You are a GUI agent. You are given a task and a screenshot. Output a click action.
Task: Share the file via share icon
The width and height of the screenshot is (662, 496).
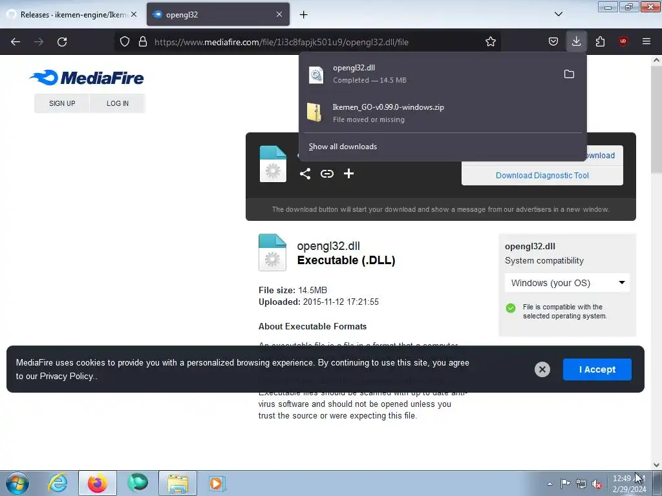(305, 174)
